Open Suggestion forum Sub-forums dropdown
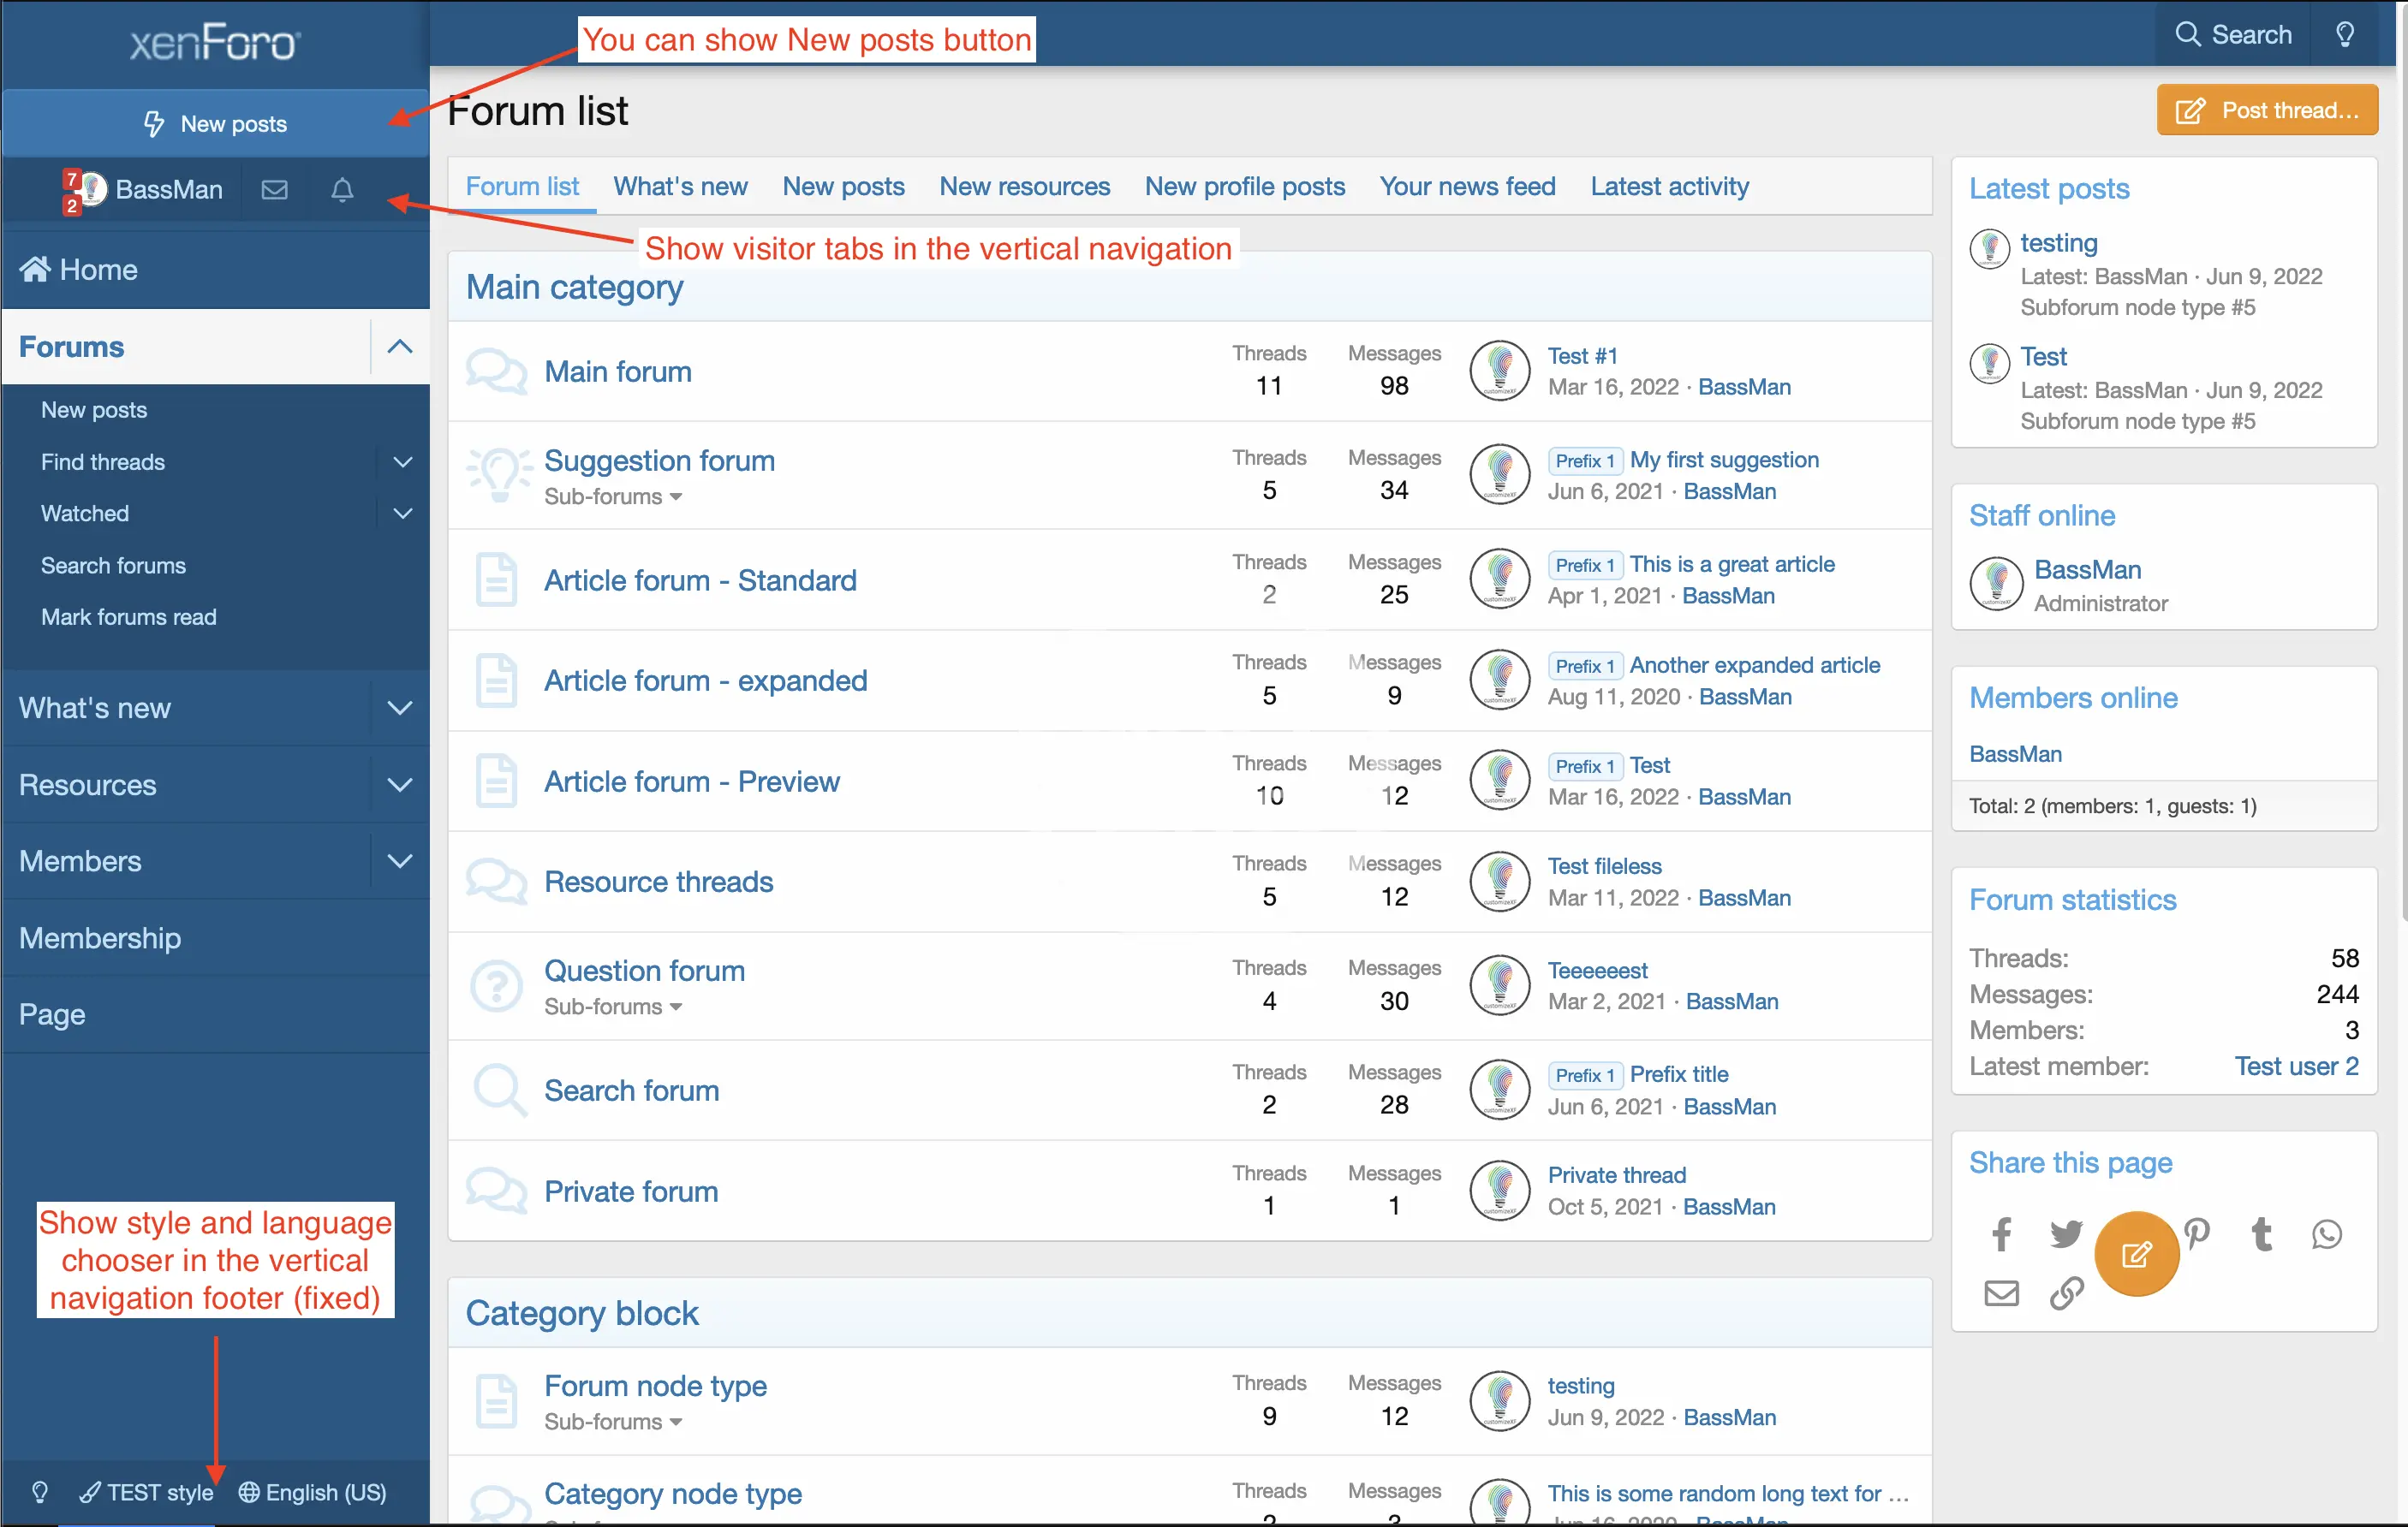Screen dimensions: 2408x1527 [613, 496]
